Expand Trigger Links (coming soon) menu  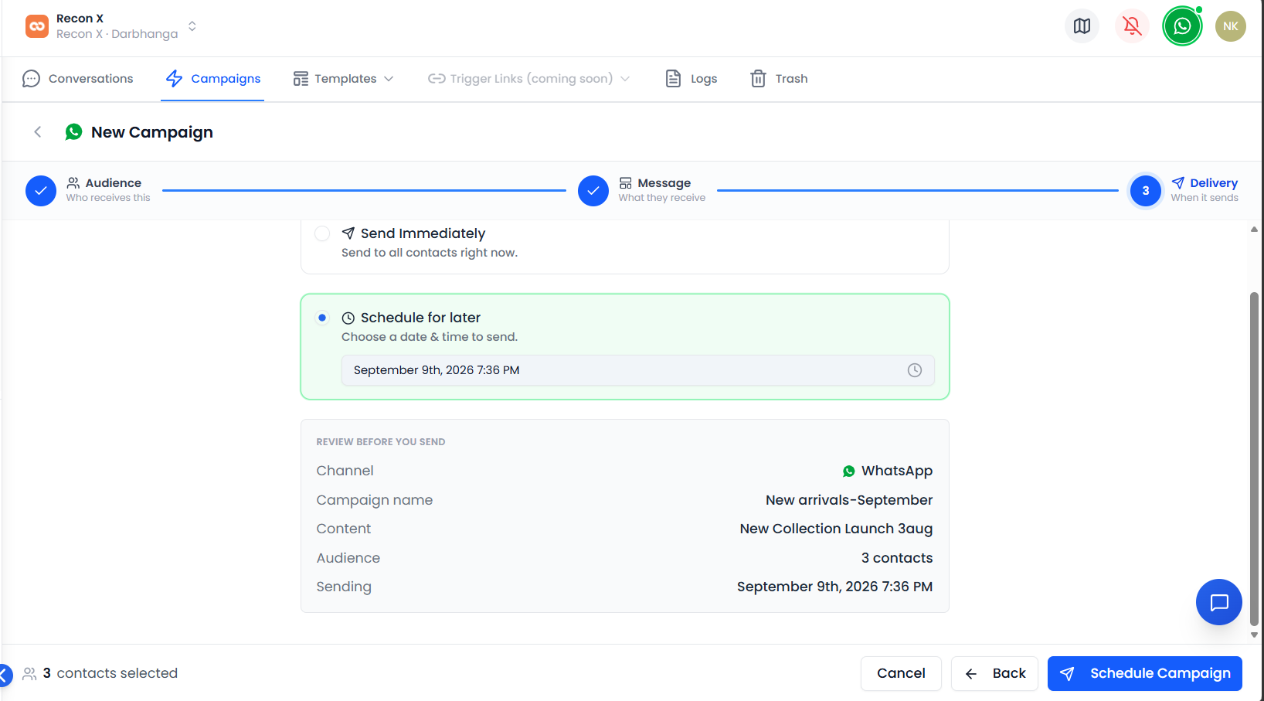pos(529,79)
